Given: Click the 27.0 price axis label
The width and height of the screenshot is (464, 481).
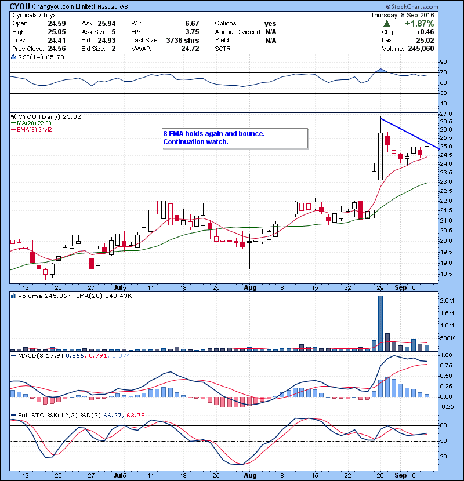Looking at the screenshot, I should [x=445, y=114].
